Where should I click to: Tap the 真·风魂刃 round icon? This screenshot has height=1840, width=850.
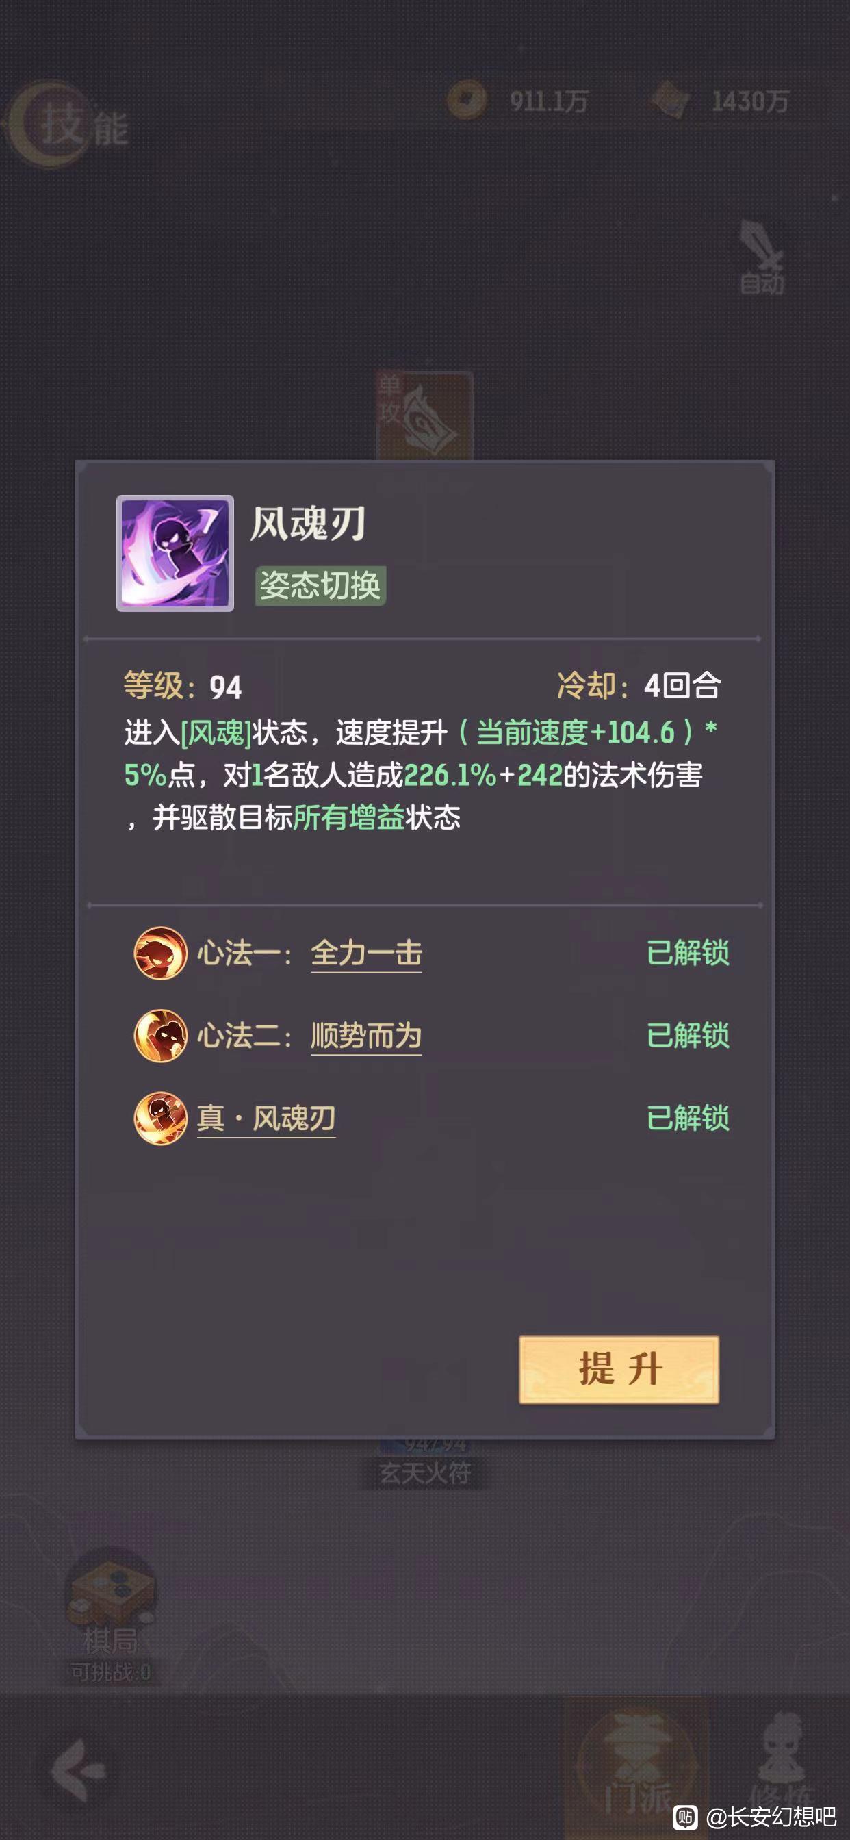[x=161, y=1118]
